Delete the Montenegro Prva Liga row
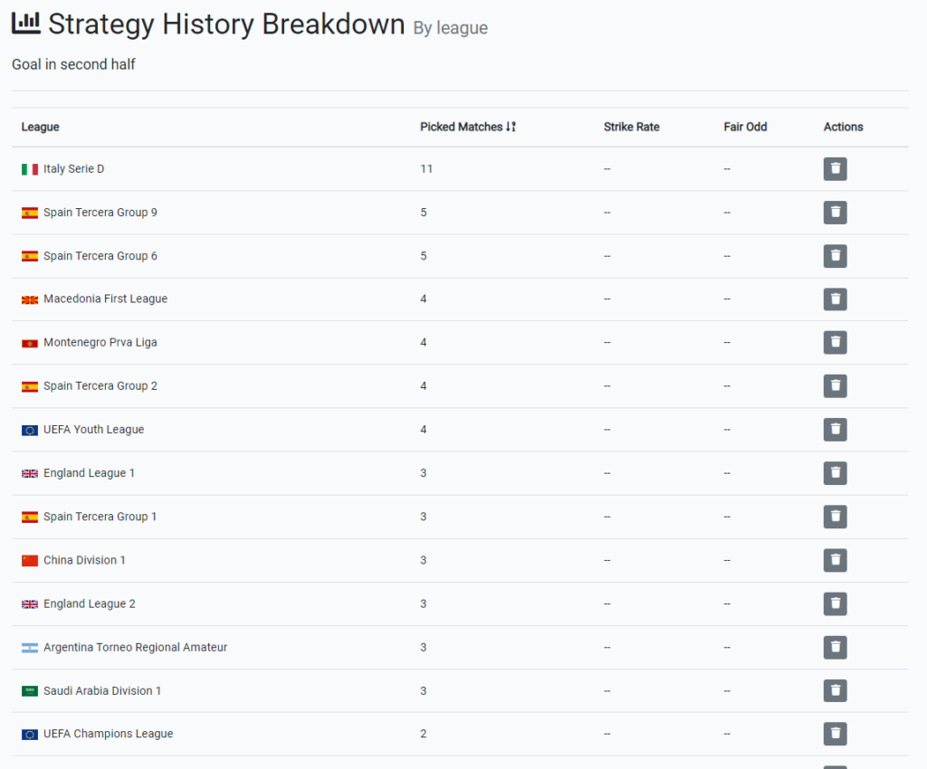The image size is (927, 769). (835, 342)
